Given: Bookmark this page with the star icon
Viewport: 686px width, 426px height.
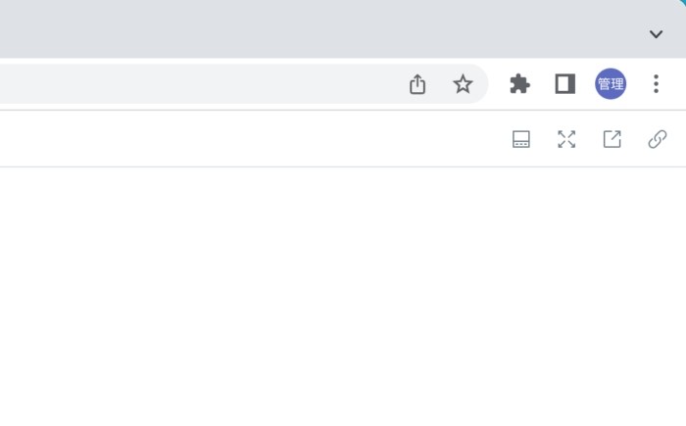Looking at the screenshot, I should click(463, 84).
